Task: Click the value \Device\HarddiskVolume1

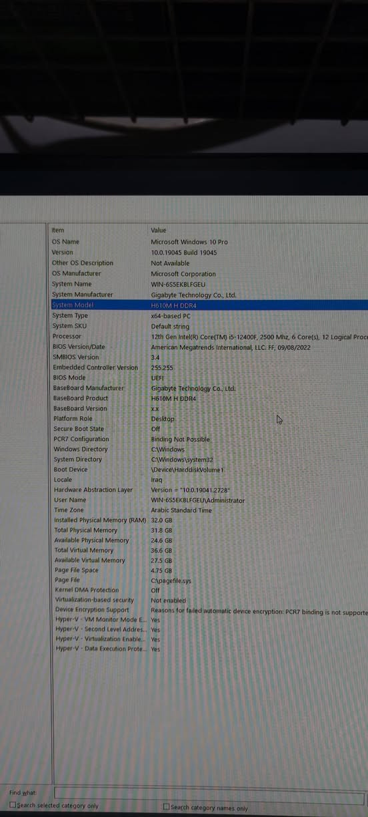Action: point(186,470)
